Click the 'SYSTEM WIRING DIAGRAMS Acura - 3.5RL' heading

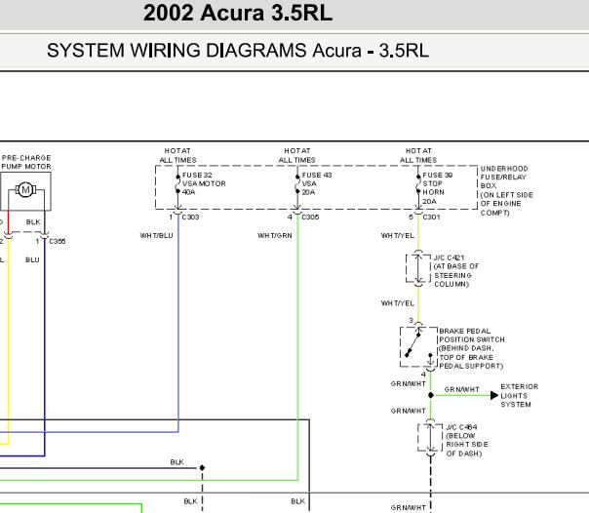point(237,51)
